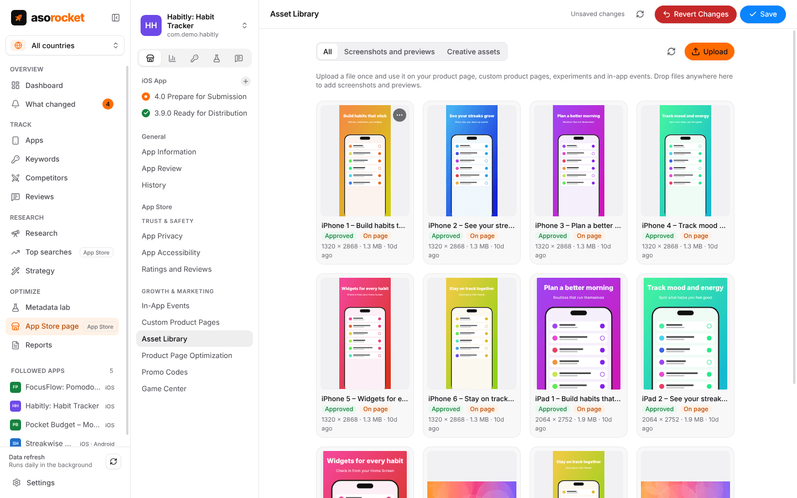
Task: Open more options on iPhone 1 card
Action: pyautogui.click(x=400, y=115)
